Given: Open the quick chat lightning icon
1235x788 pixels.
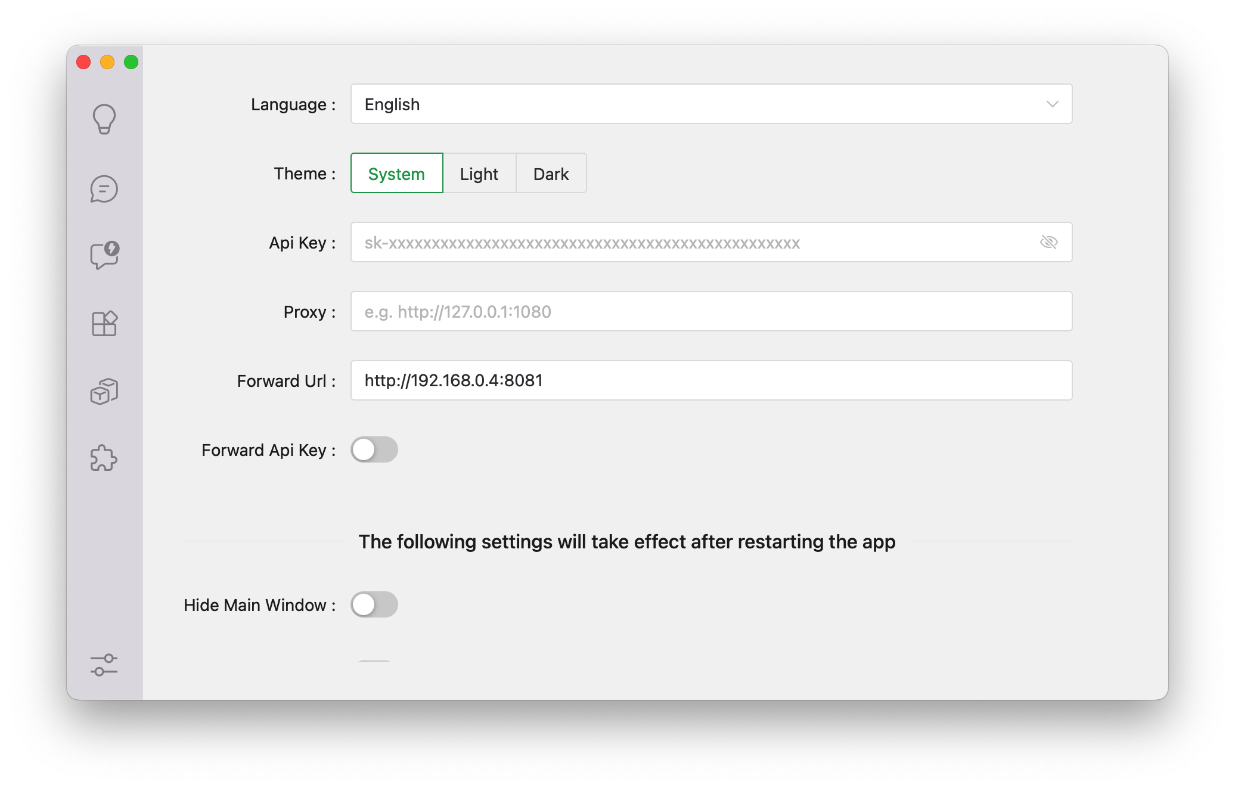Looking at the screenshot, I should [104, 255].
